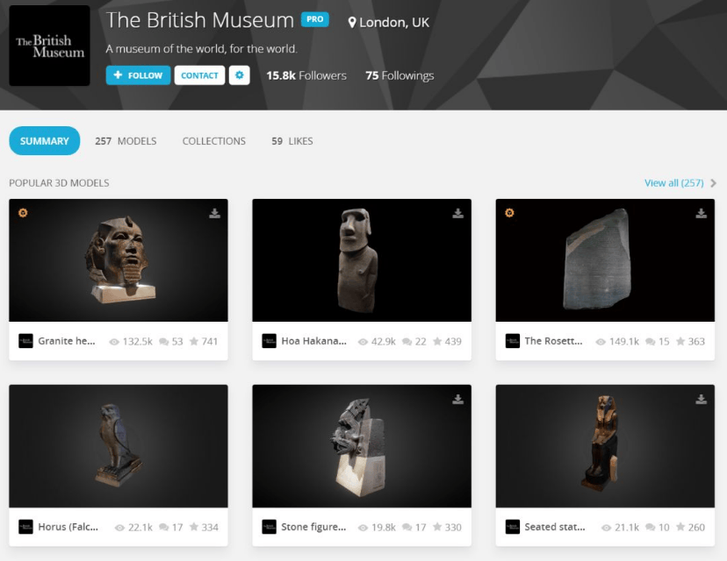Click the download icon on Rosetta Stone card
Image resolution: width=727 pixels, height=561 pixels.
click(701, 213)
